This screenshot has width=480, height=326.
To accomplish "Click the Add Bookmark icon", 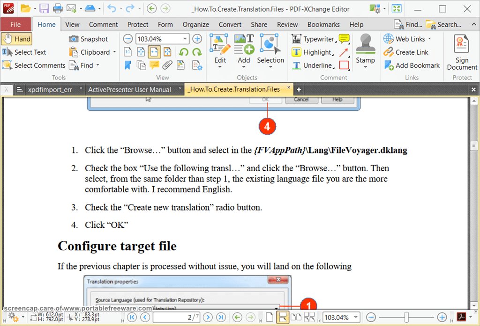I will (x=389, y=65).
